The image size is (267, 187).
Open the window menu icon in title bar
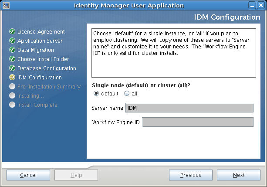click(x=5, y=5)
